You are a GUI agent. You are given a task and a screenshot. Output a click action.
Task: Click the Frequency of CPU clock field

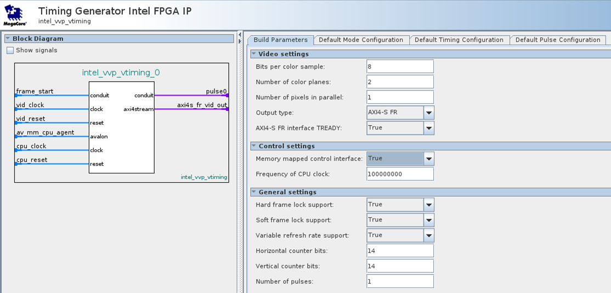(x=400, y=174)
